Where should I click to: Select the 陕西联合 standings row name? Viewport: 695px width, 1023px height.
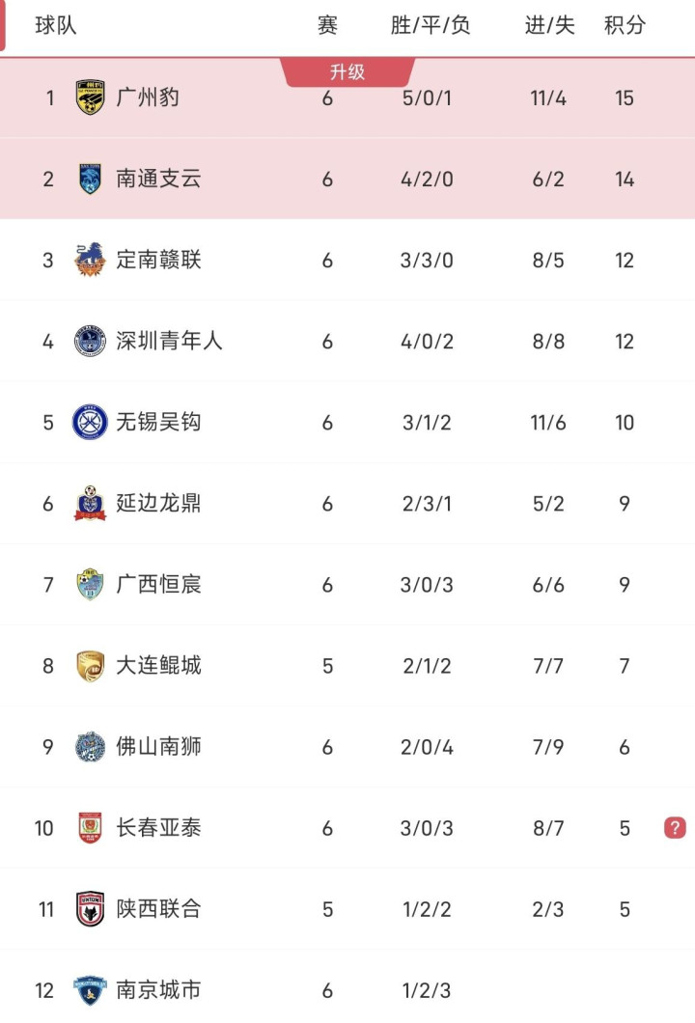(158, 908)
